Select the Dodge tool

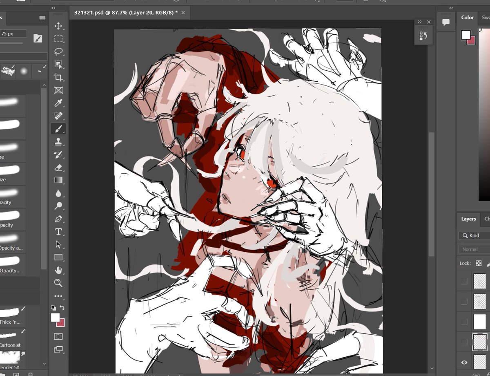(58, 206)
